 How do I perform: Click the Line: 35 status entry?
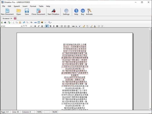point(16,112)
